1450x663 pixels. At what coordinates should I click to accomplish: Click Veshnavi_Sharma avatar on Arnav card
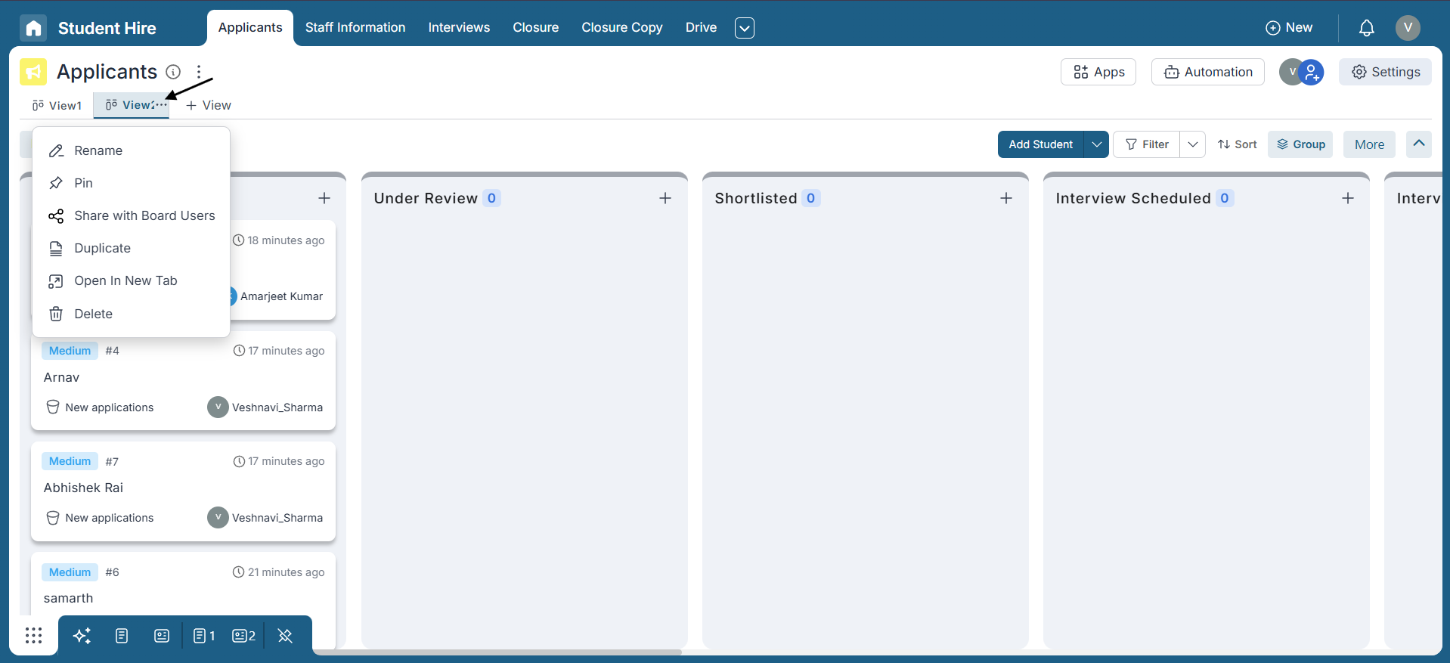click(x=218, y=407)
